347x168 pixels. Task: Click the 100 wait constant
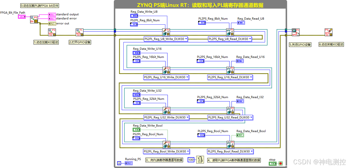tap(191, 160)
